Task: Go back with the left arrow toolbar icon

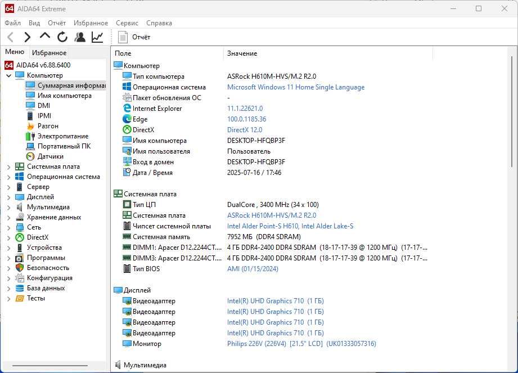Action: click(10, 37)
